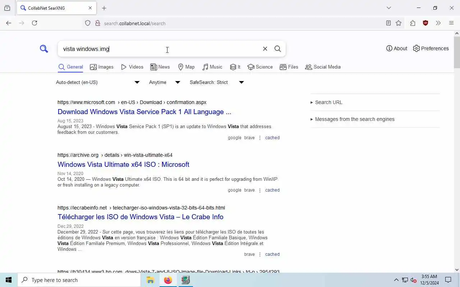The width and height of the screenshot is (460, 287).
Task: Click the brave engine label on archive.org result
Action: [249, 190]
